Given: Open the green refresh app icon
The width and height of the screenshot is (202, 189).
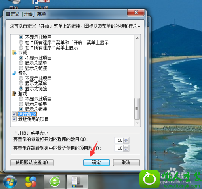Looking at the screenshot, I should tap(149, 179).
